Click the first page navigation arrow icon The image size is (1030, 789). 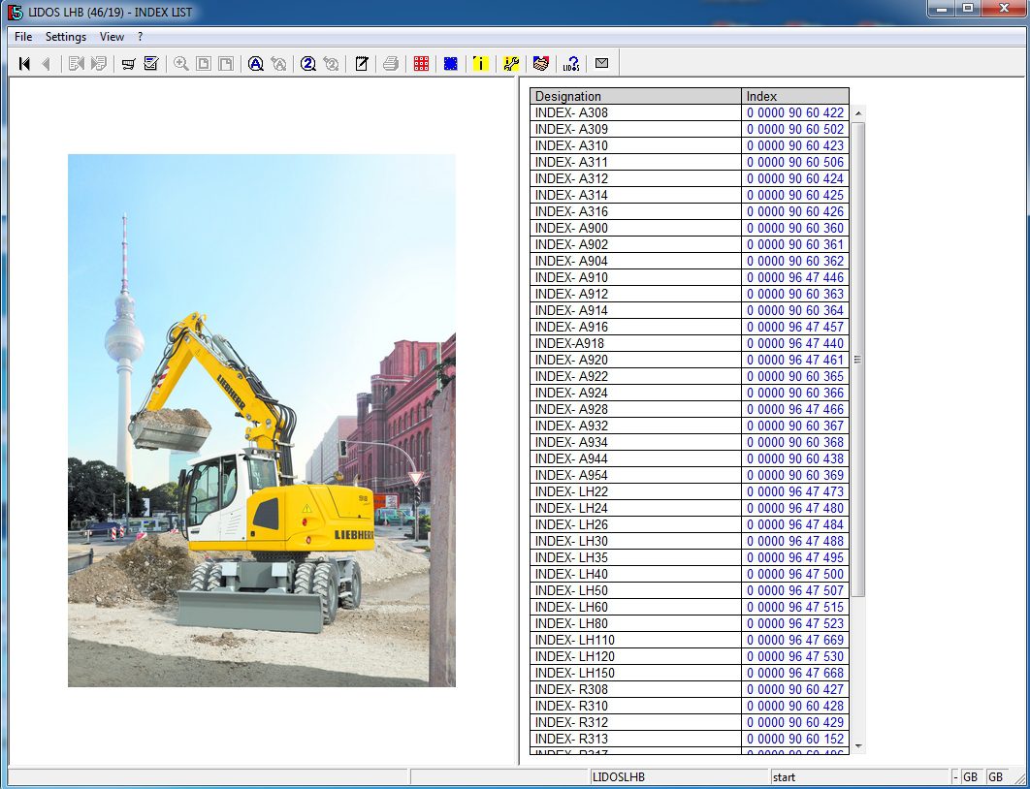pos(25,64)
